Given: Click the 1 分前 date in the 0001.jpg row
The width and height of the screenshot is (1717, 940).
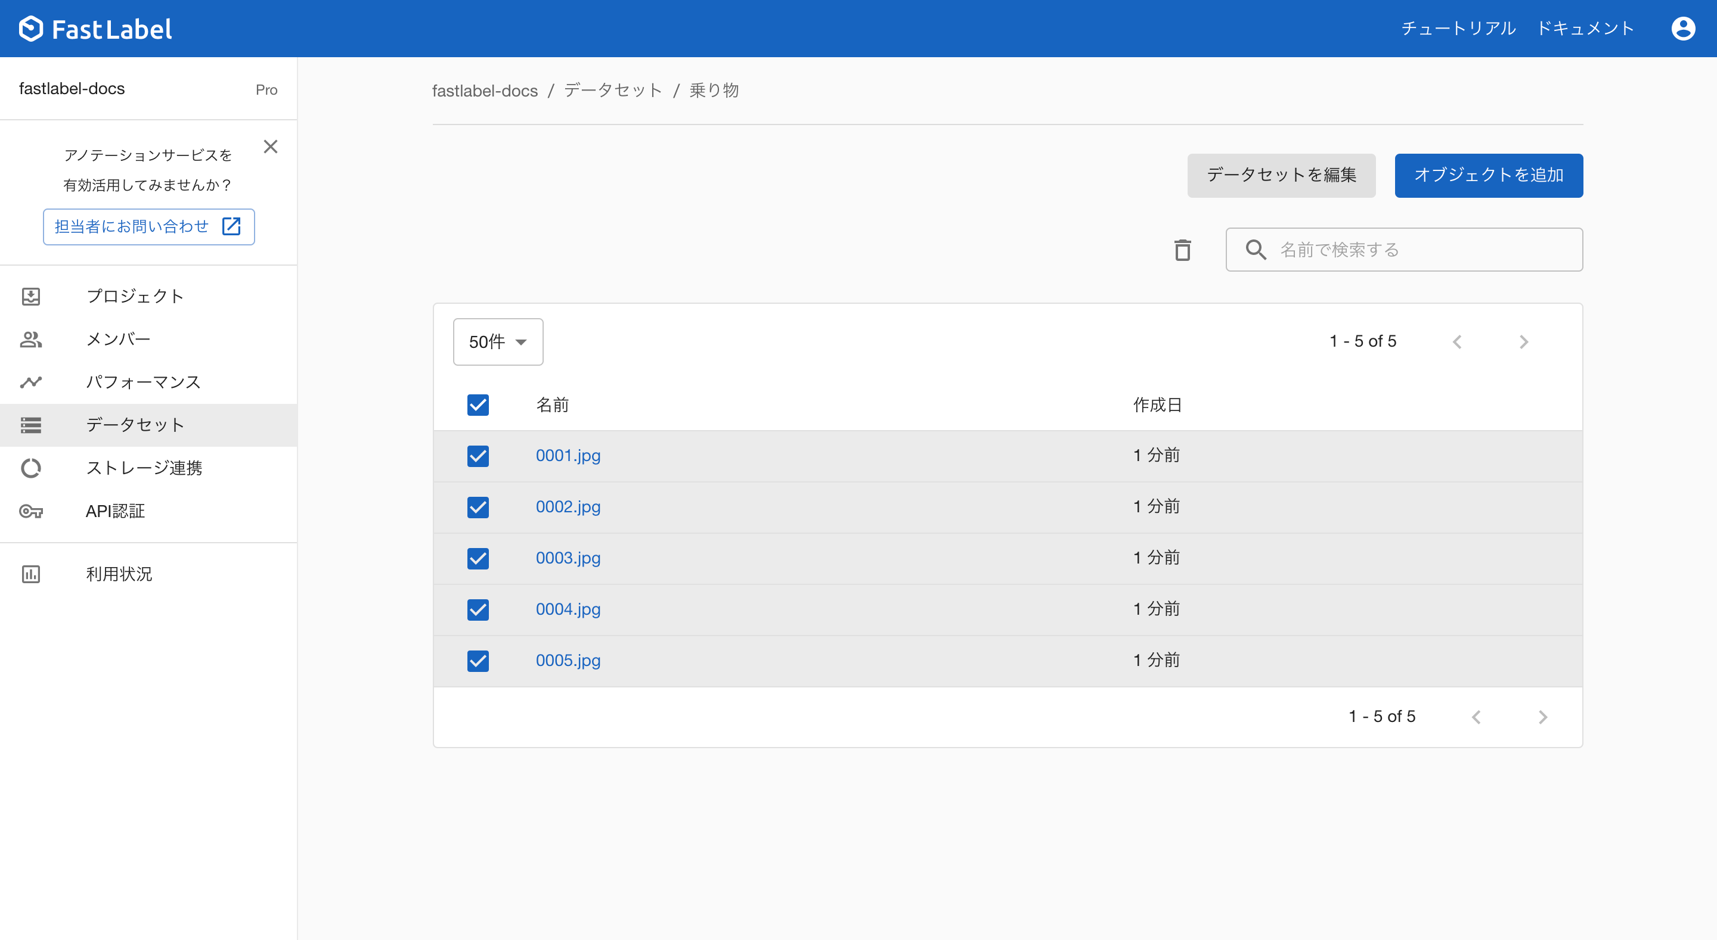Looking at the screenshot, I should (1157, 456).
